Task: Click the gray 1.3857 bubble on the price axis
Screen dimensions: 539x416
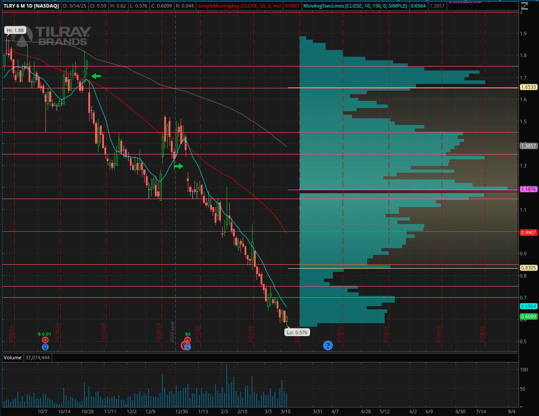Action: pos(528,146)
